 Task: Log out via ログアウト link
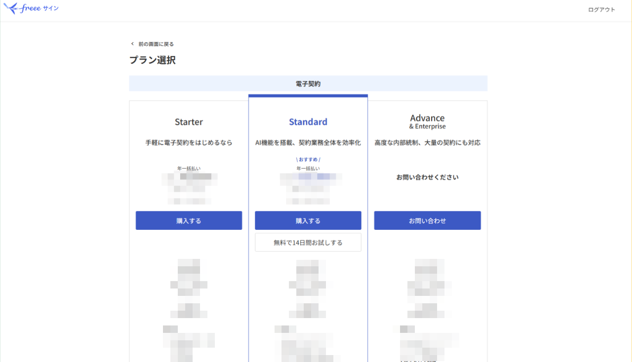(x=601, y=10)
